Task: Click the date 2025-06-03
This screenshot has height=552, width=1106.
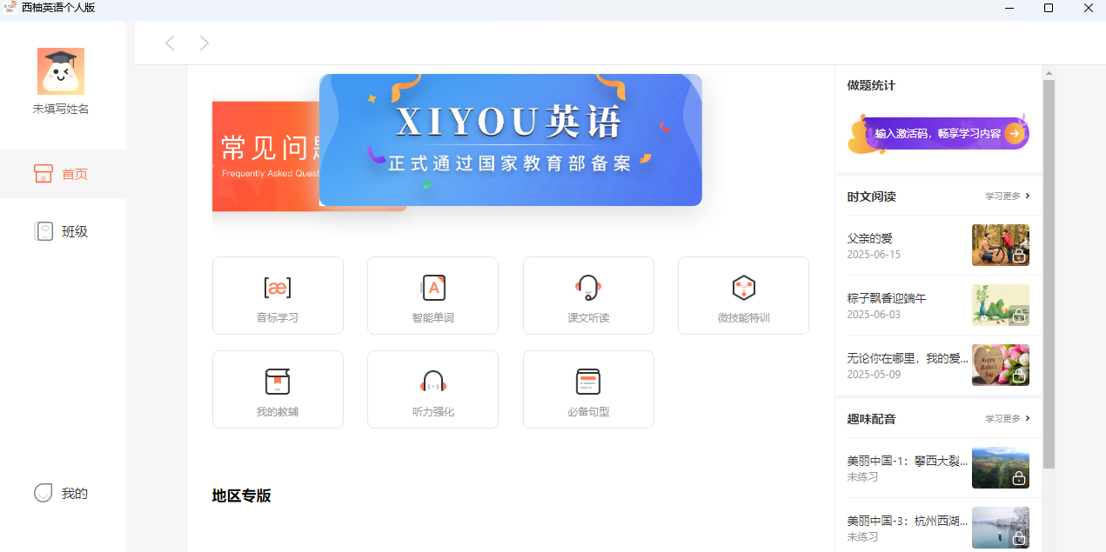Action: (874, 315)
